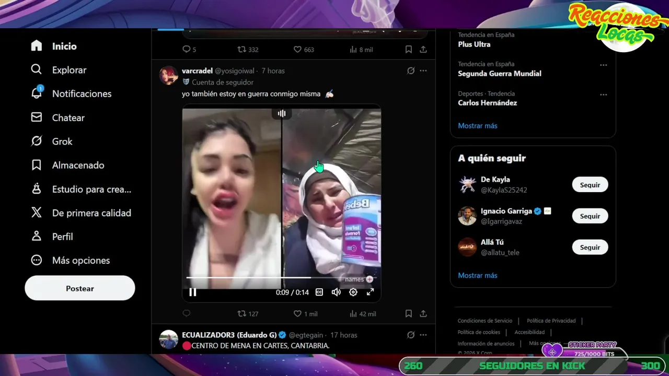Viewport: 669px width, 376px height.
Task: Open options for Carlos Hernández trend
Action: [604, 95]
